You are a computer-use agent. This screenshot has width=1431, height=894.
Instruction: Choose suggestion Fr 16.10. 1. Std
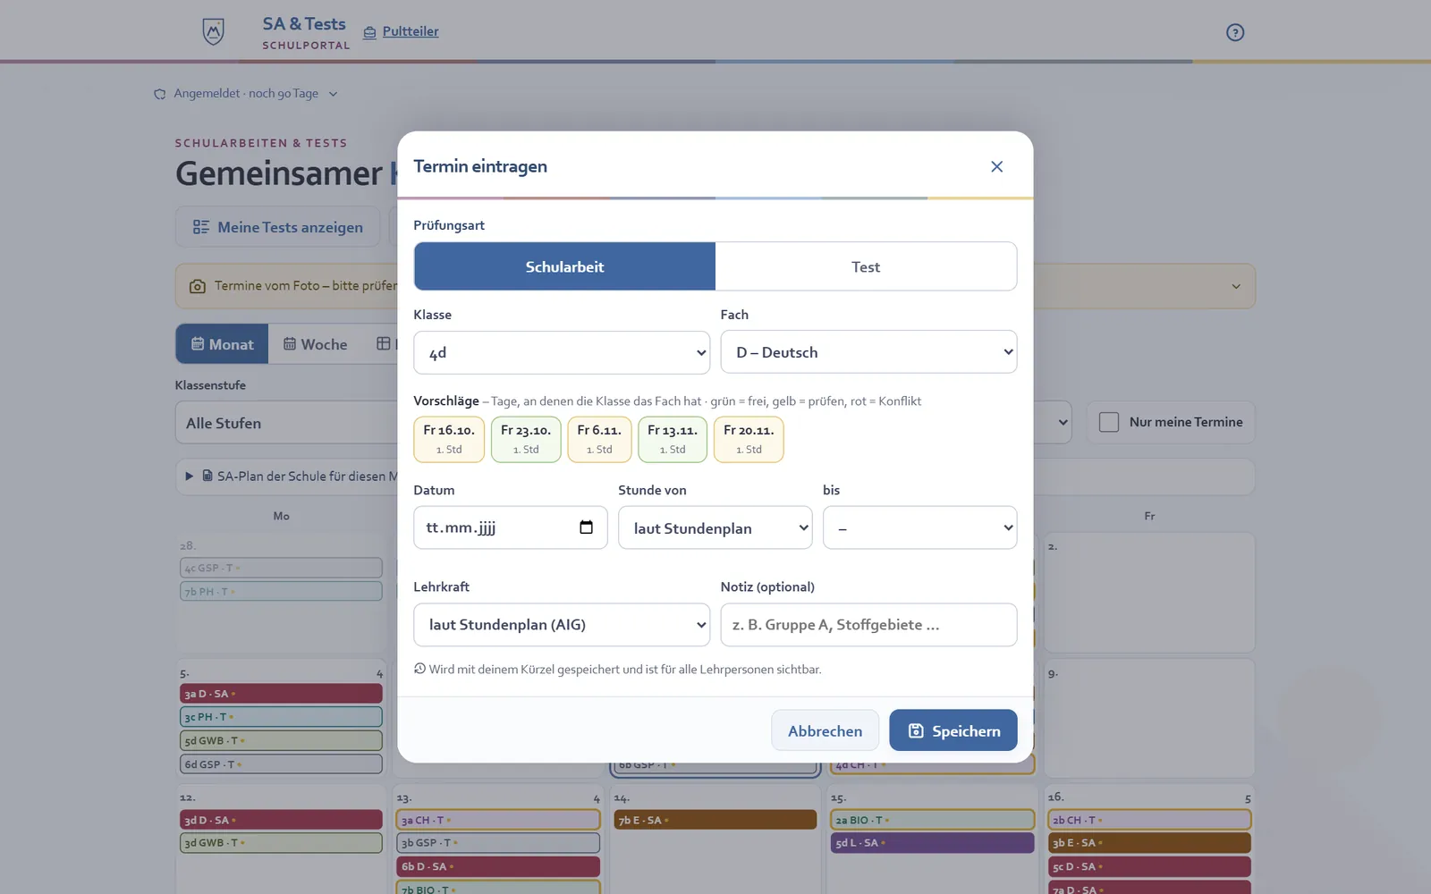tap(449, 439)
